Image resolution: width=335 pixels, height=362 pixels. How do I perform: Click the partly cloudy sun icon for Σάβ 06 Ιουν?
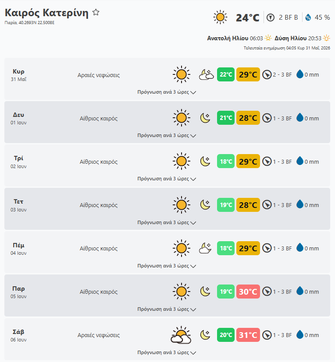tap(181, 335)
